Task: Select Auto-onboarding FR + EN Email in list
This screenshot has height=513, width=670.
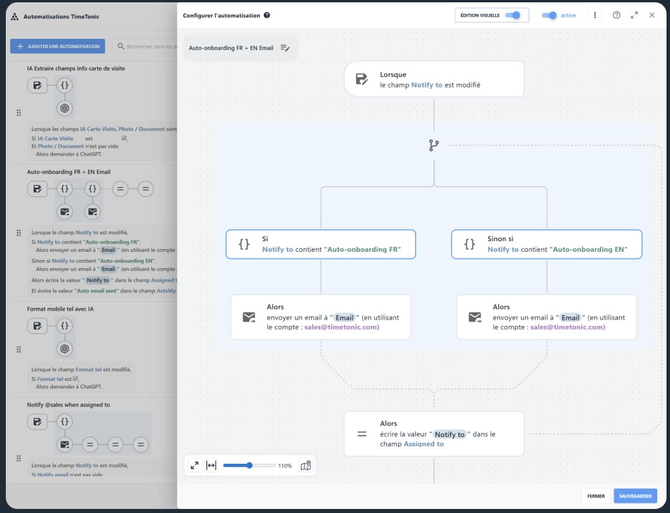Action: tap(68, 172)
